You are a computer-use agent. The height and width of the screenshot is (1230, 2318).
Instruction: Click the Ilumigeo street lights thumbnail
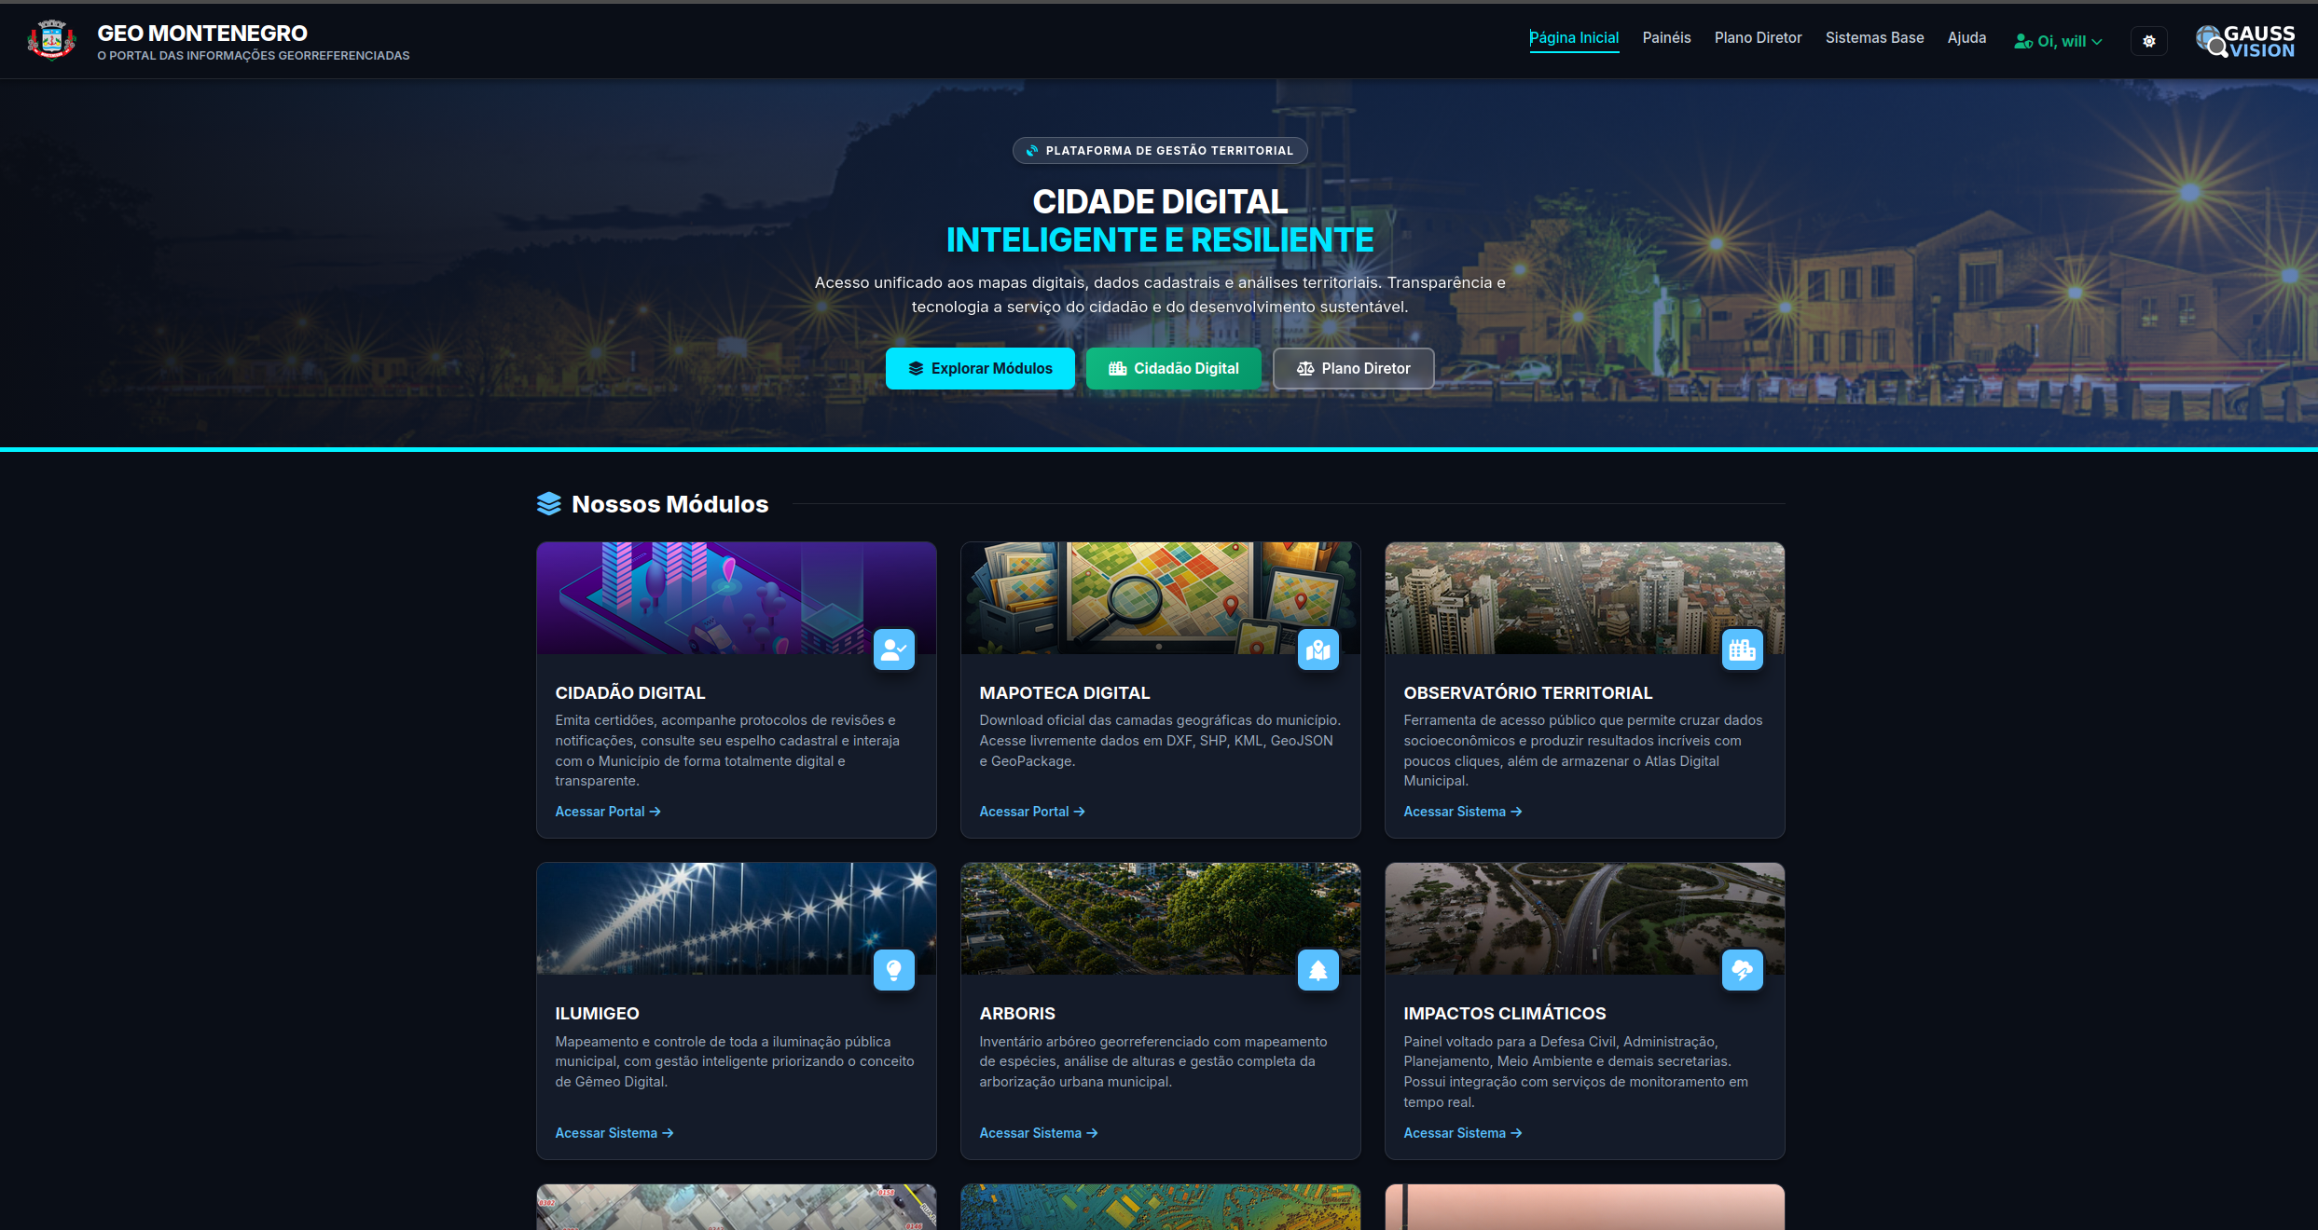(x=736, y=918)
